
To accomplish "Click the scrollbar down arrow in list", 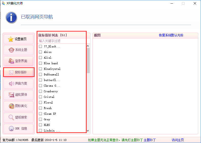I will click(x=88, y=131).
